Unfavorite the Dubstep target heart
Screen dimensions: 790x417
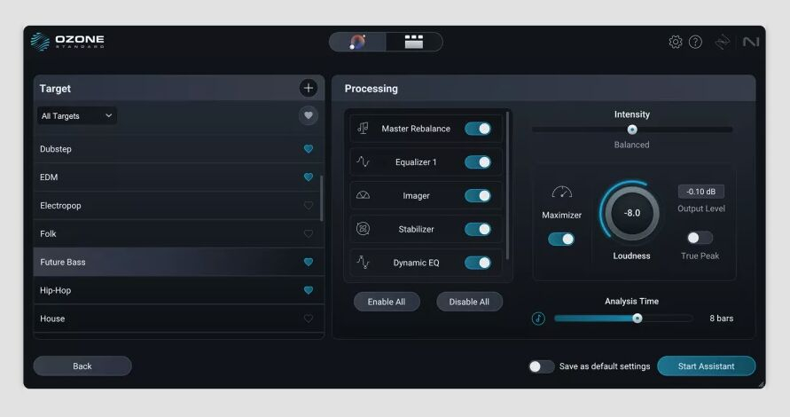pos(309,149)
